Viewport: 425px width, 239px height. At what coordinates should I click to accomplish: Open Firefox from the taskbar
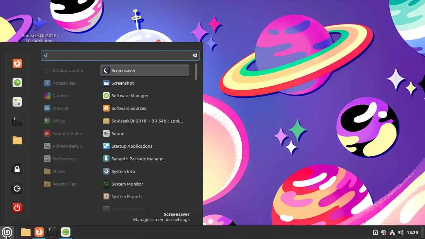pos(39,232)
